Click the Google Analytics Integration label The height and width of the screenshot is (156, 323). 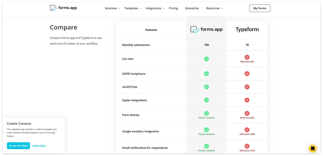click(x=141, y=131)
